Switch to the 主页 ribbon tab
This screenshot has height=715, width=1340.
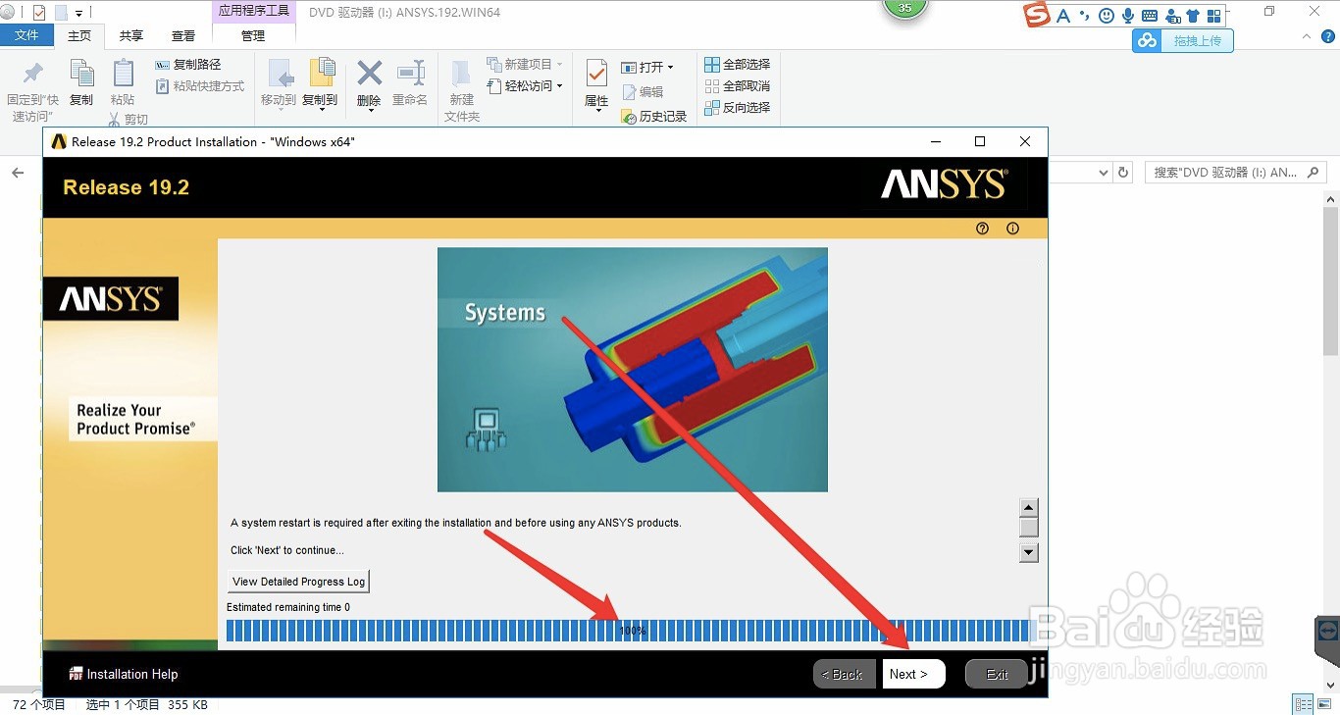79,35
